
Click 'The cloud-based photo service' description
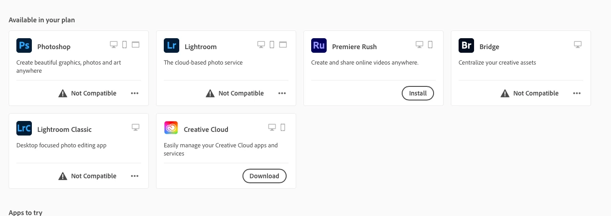(x=203, y=63)
